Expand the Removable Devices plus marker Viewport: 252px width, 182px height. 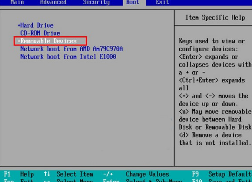[19, 41]
